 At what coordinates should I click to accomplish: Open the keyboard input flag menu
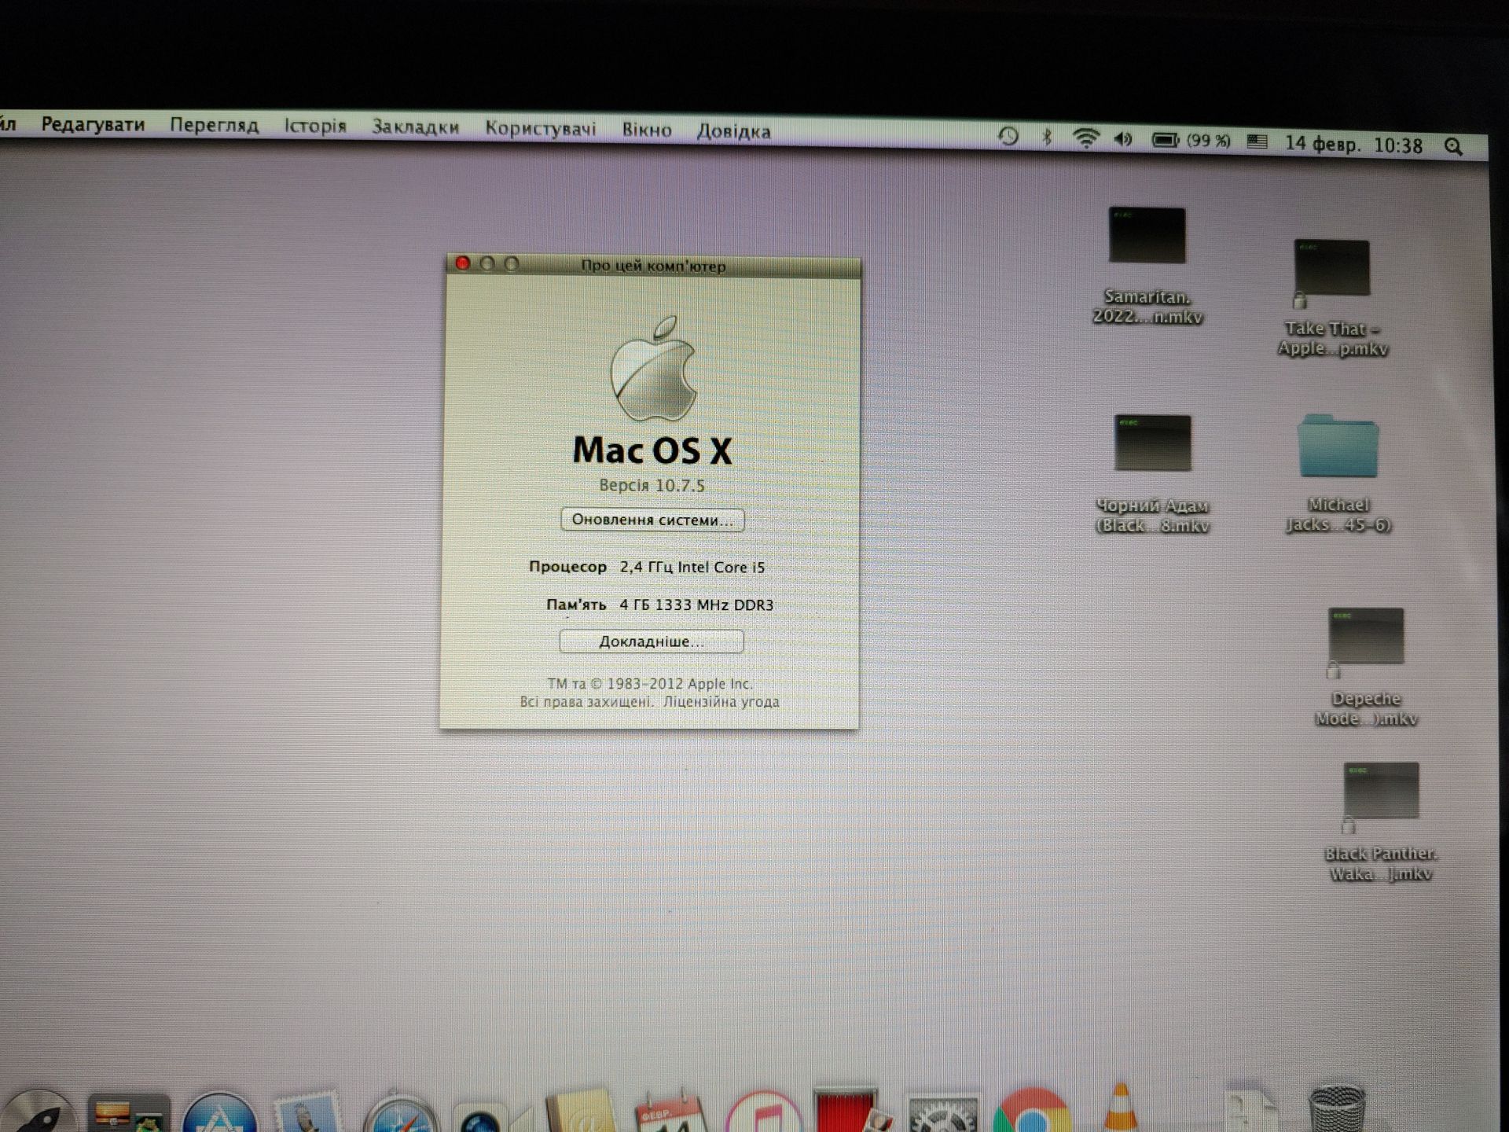[1257, 142]
